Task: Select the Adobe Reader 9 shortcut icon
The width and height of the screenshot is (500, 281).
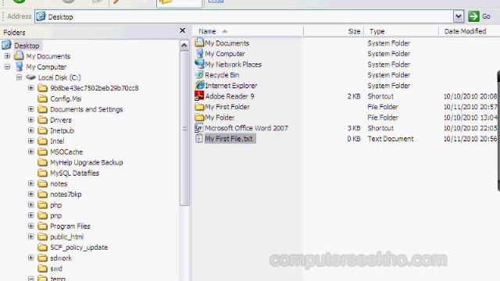Action: click(199, 96)
